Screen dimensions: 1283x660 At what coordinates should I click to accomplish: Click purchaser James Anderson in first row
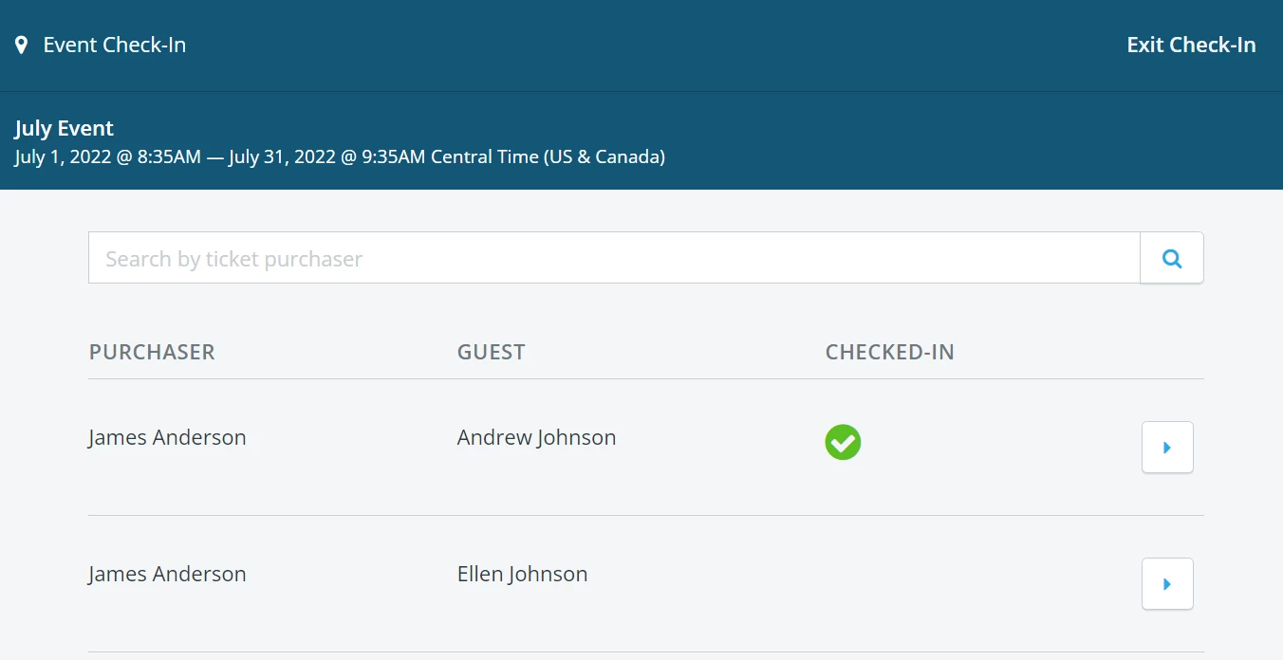tap(167, 437)
